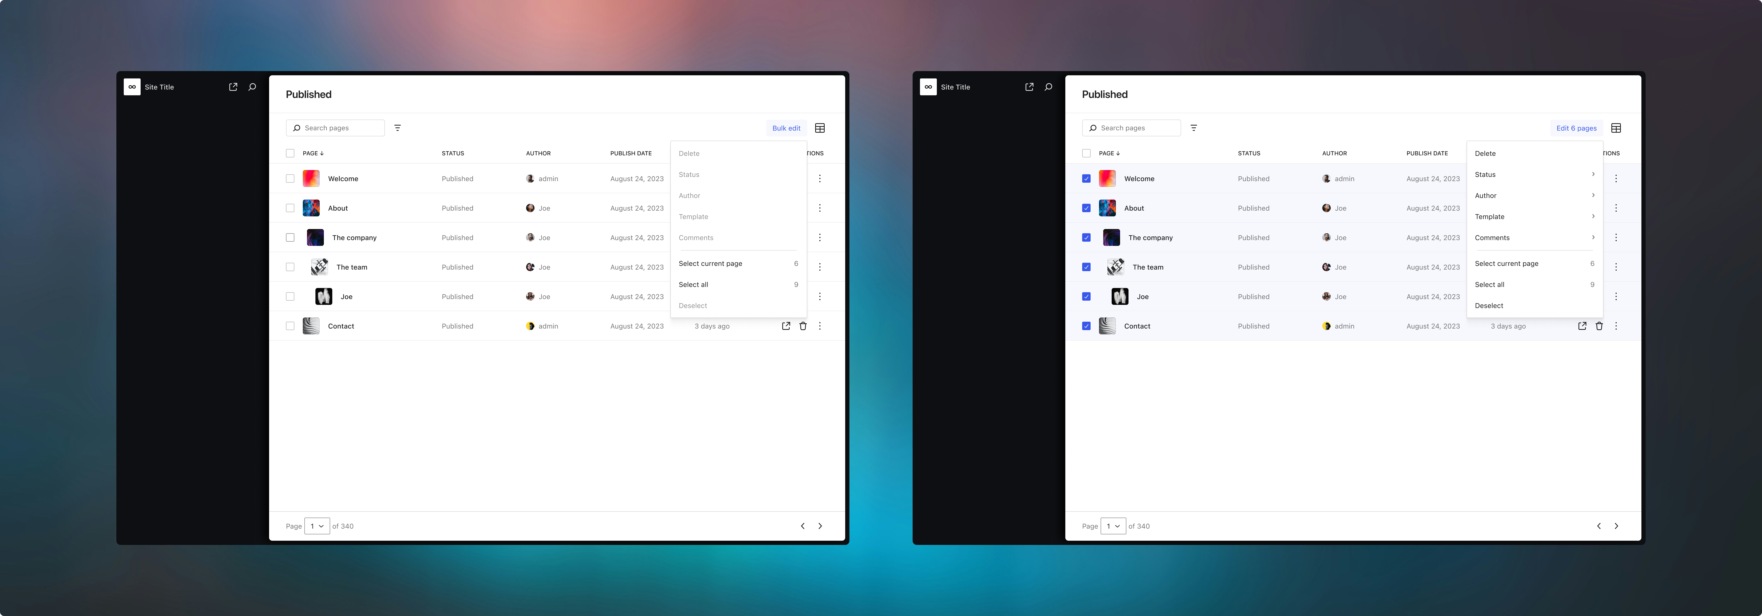The height and width of the screenshot is (616, 1762).
Task: Click the filter icon in left panel
Action: click(x=397, y=128)
